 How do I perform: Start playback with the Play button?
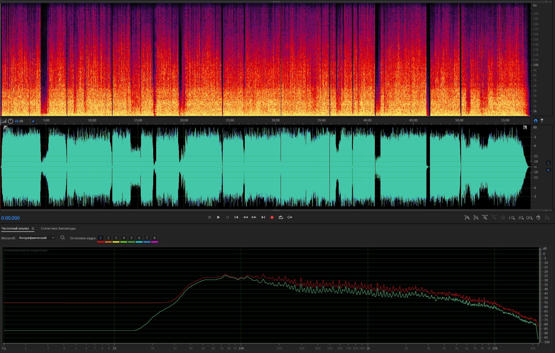[x=218, y=217]
